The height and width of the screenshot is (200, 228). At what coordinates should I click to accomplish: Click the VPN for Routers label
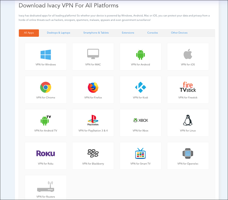click(46, 197)
